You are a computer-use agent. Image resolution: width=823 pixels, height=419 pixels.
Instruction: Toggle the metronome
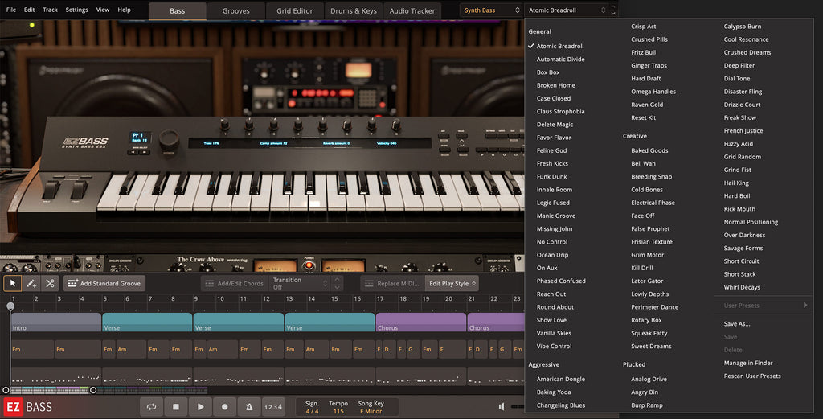(249, 407)
